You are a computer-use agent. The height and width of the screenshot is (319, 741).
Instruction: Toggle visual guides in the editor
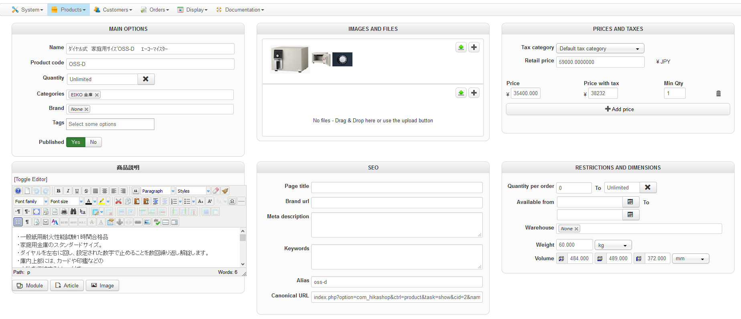pos(18,222)
